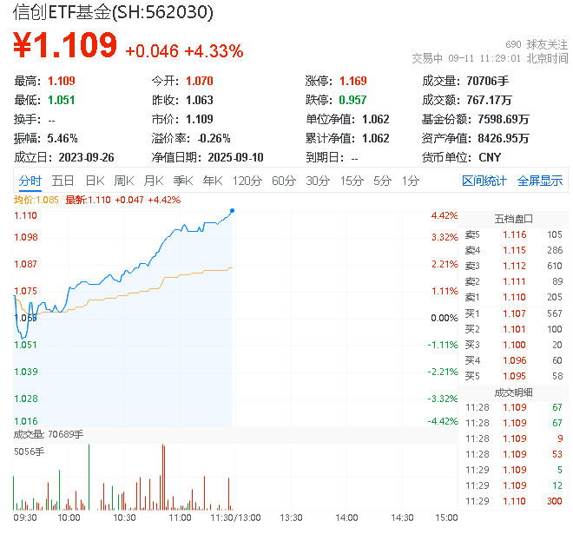Click the 10:30 time axis label

(x=124, y=518)
